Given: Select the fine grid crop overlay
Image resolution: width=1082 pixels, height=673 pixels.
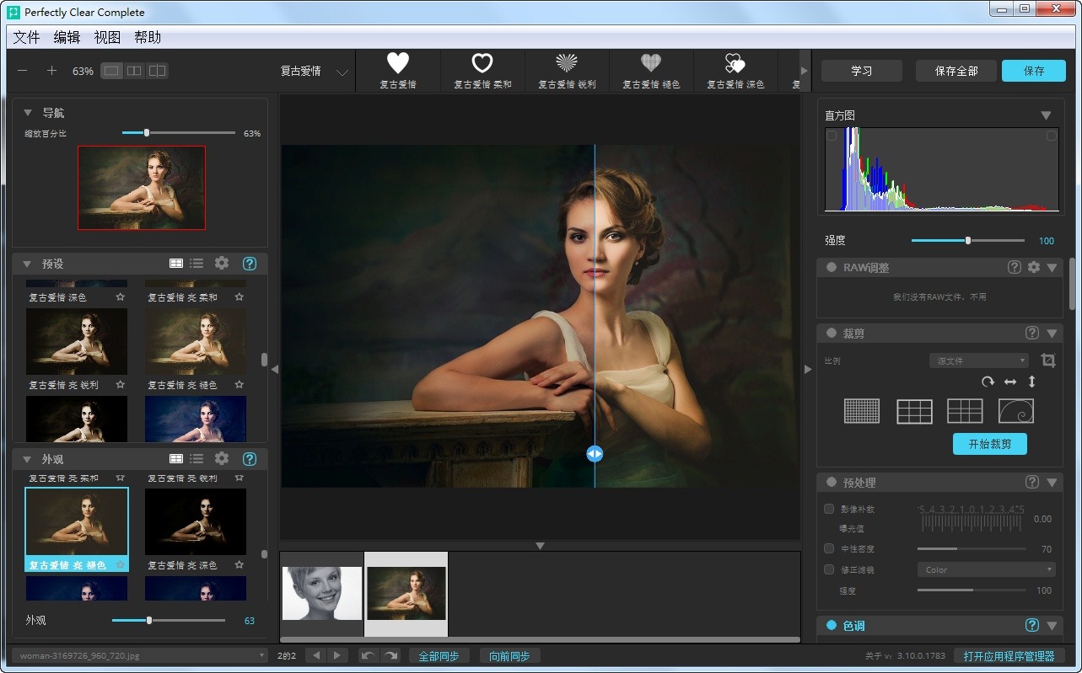Looking at the screenshot, I should coord(862,411).
